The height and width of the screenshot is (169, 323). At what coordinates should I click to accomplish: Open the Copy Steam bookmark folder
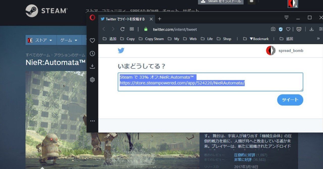click(151, 39)
